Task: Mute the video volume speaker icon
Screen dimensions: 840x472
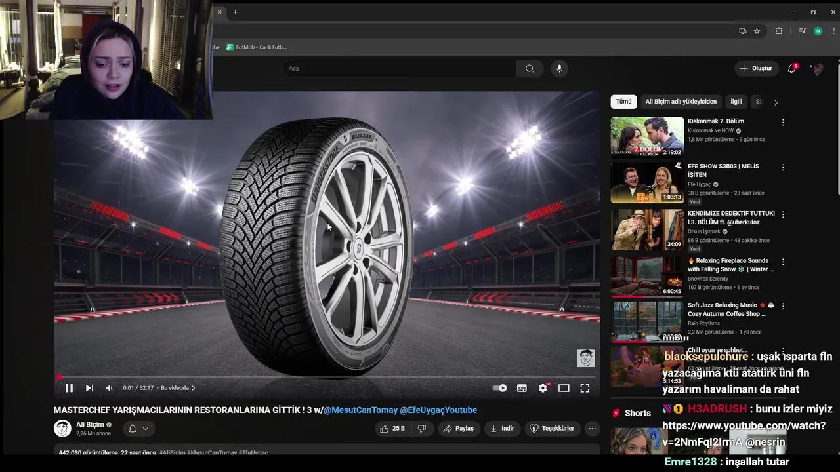Action: [109, 388]
